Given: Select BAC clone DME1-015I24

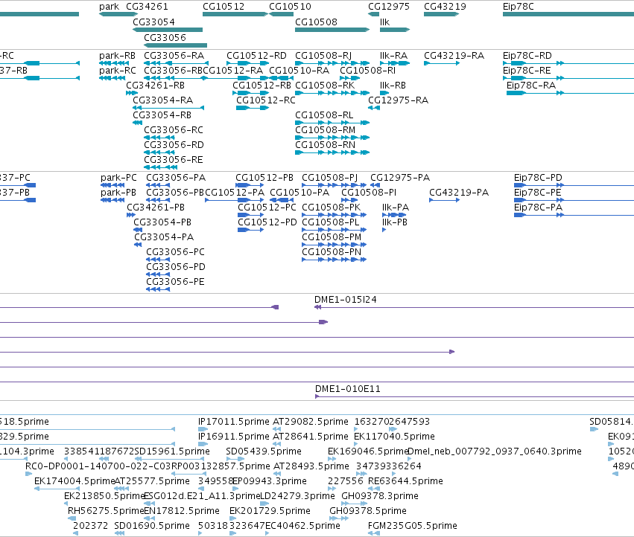Looking at the screenshot, I should pyautogui.click(x=345, y=300).
